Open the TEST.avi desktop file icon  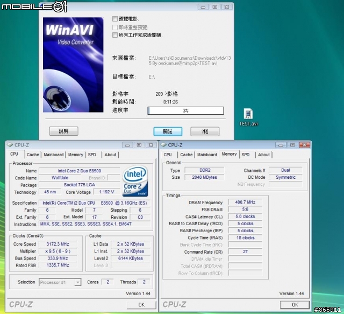click(x=248, y=117)
